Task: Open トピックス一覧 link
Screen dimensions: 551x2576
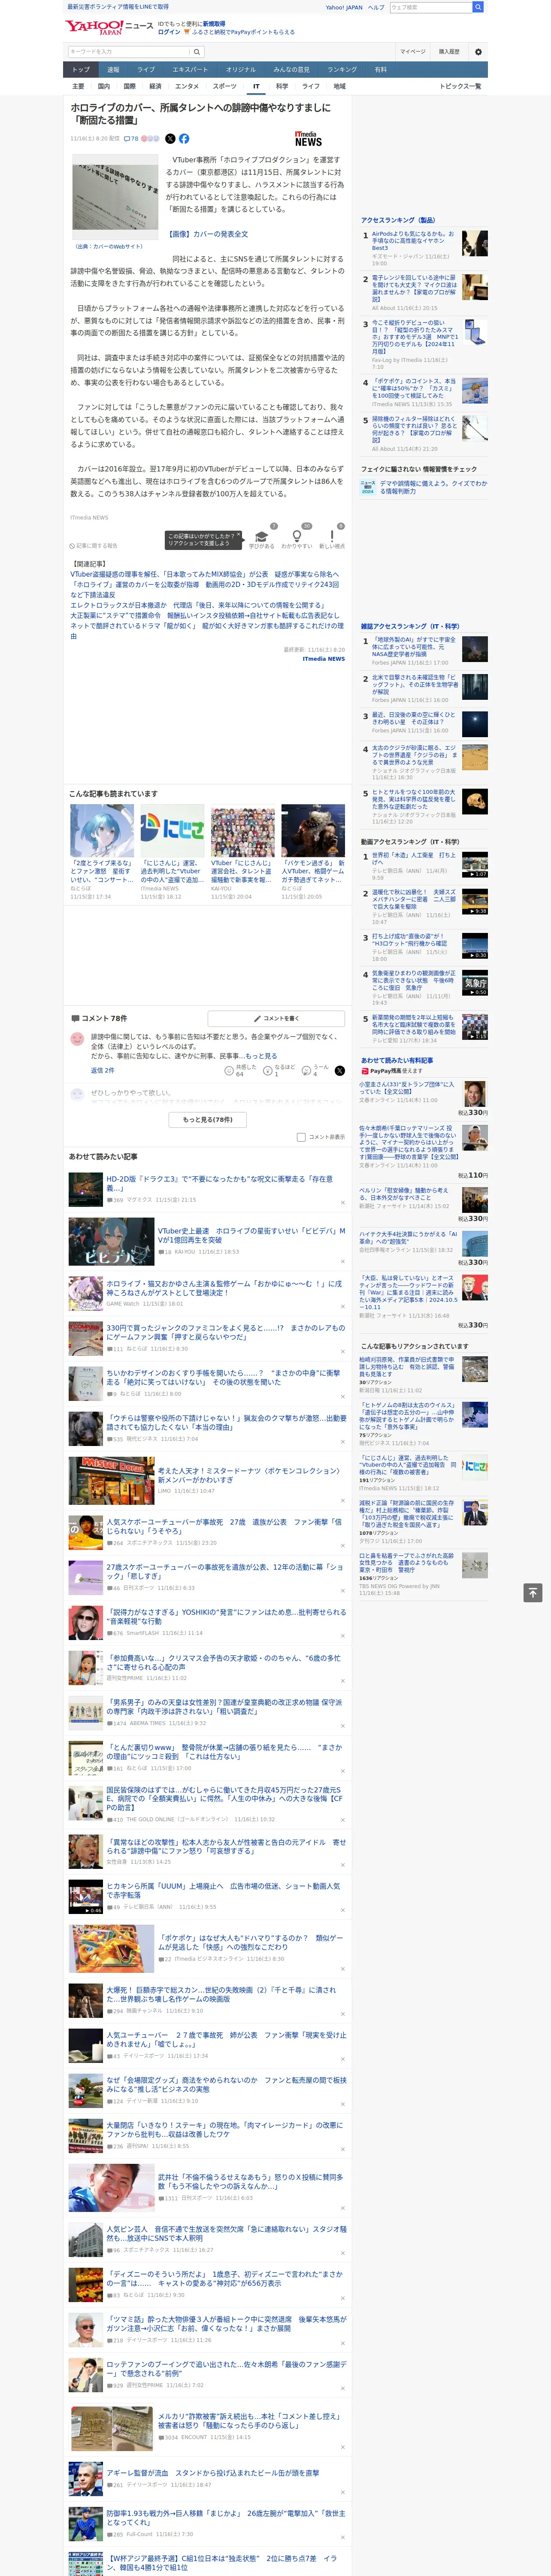Action: point(460,86)
